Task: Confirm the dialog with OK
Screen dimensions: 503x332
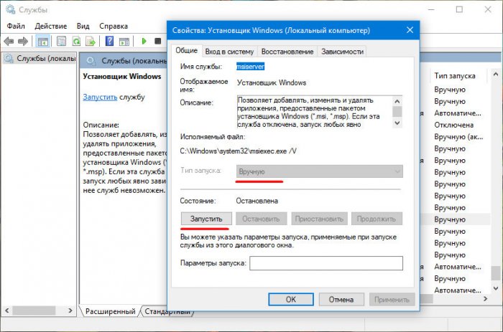Action: click(x=291, y=299)
